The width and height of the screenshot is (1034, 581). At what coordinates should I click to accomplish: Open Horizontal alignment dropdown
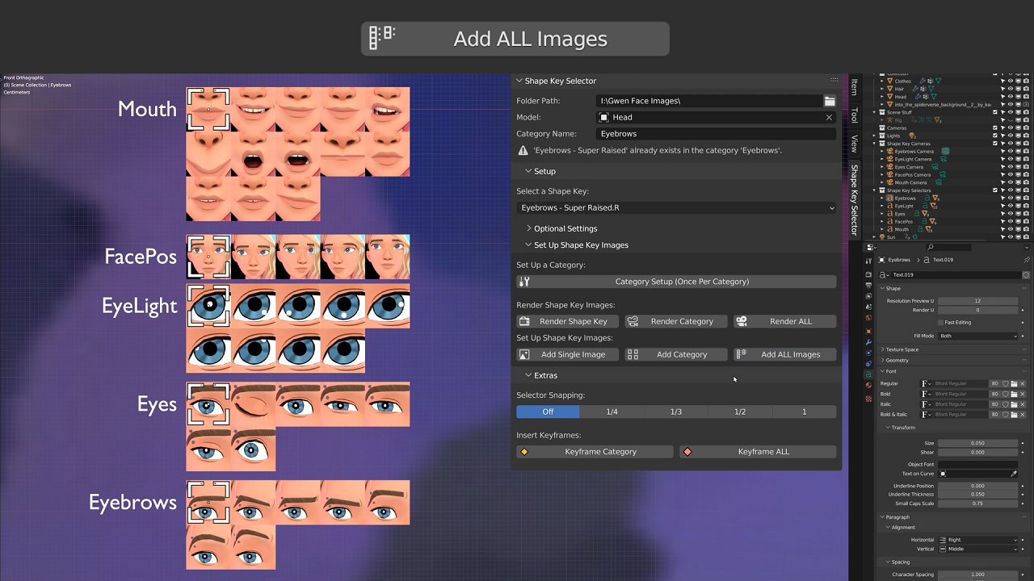(x=977, y=540)
